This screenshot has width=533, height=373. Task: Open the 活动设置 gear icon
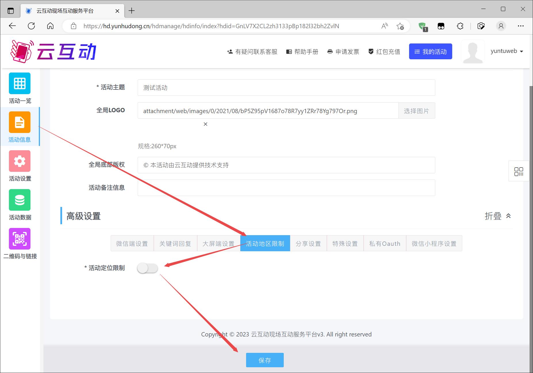(x=20, y=161)
